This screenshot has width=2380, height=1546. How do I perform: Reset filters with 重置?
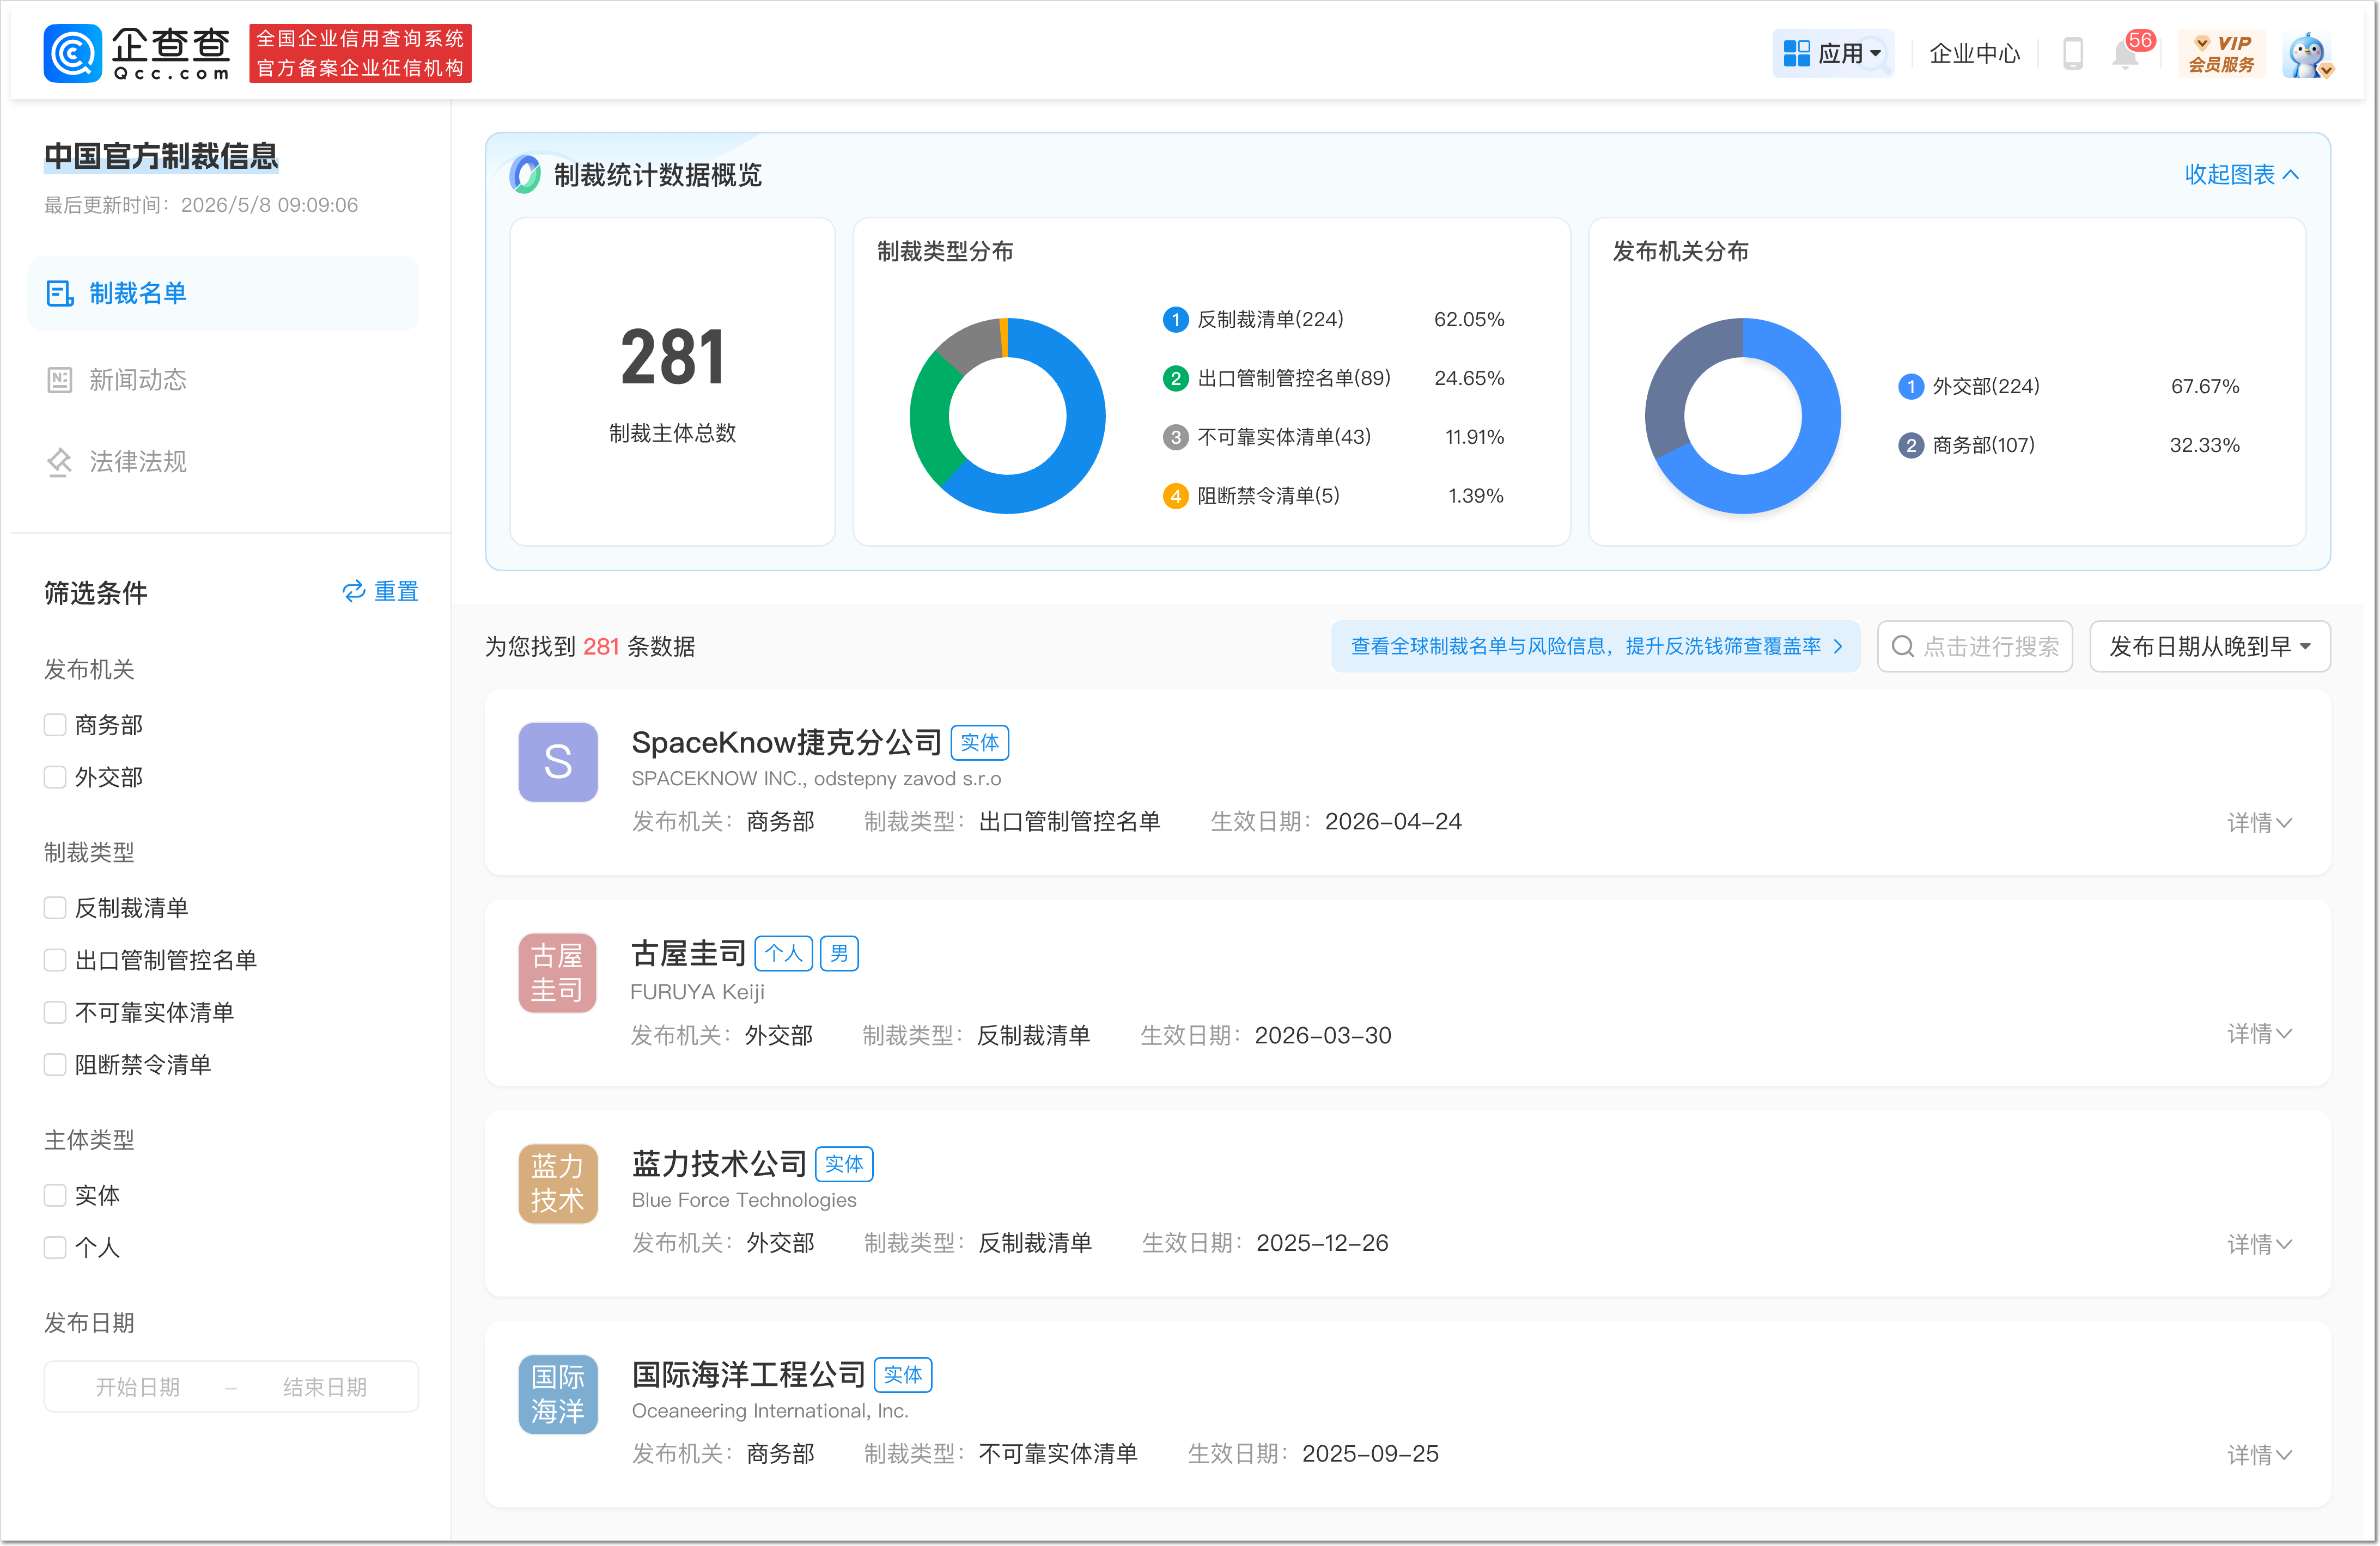tap(380, 591)
